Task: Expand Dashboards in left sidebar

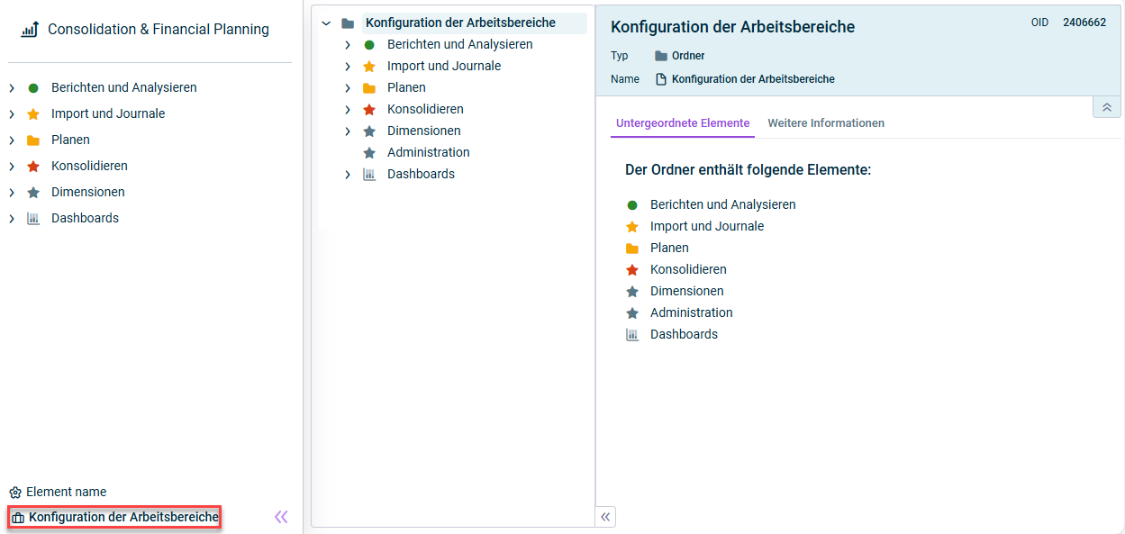Action: pos(12,219)
